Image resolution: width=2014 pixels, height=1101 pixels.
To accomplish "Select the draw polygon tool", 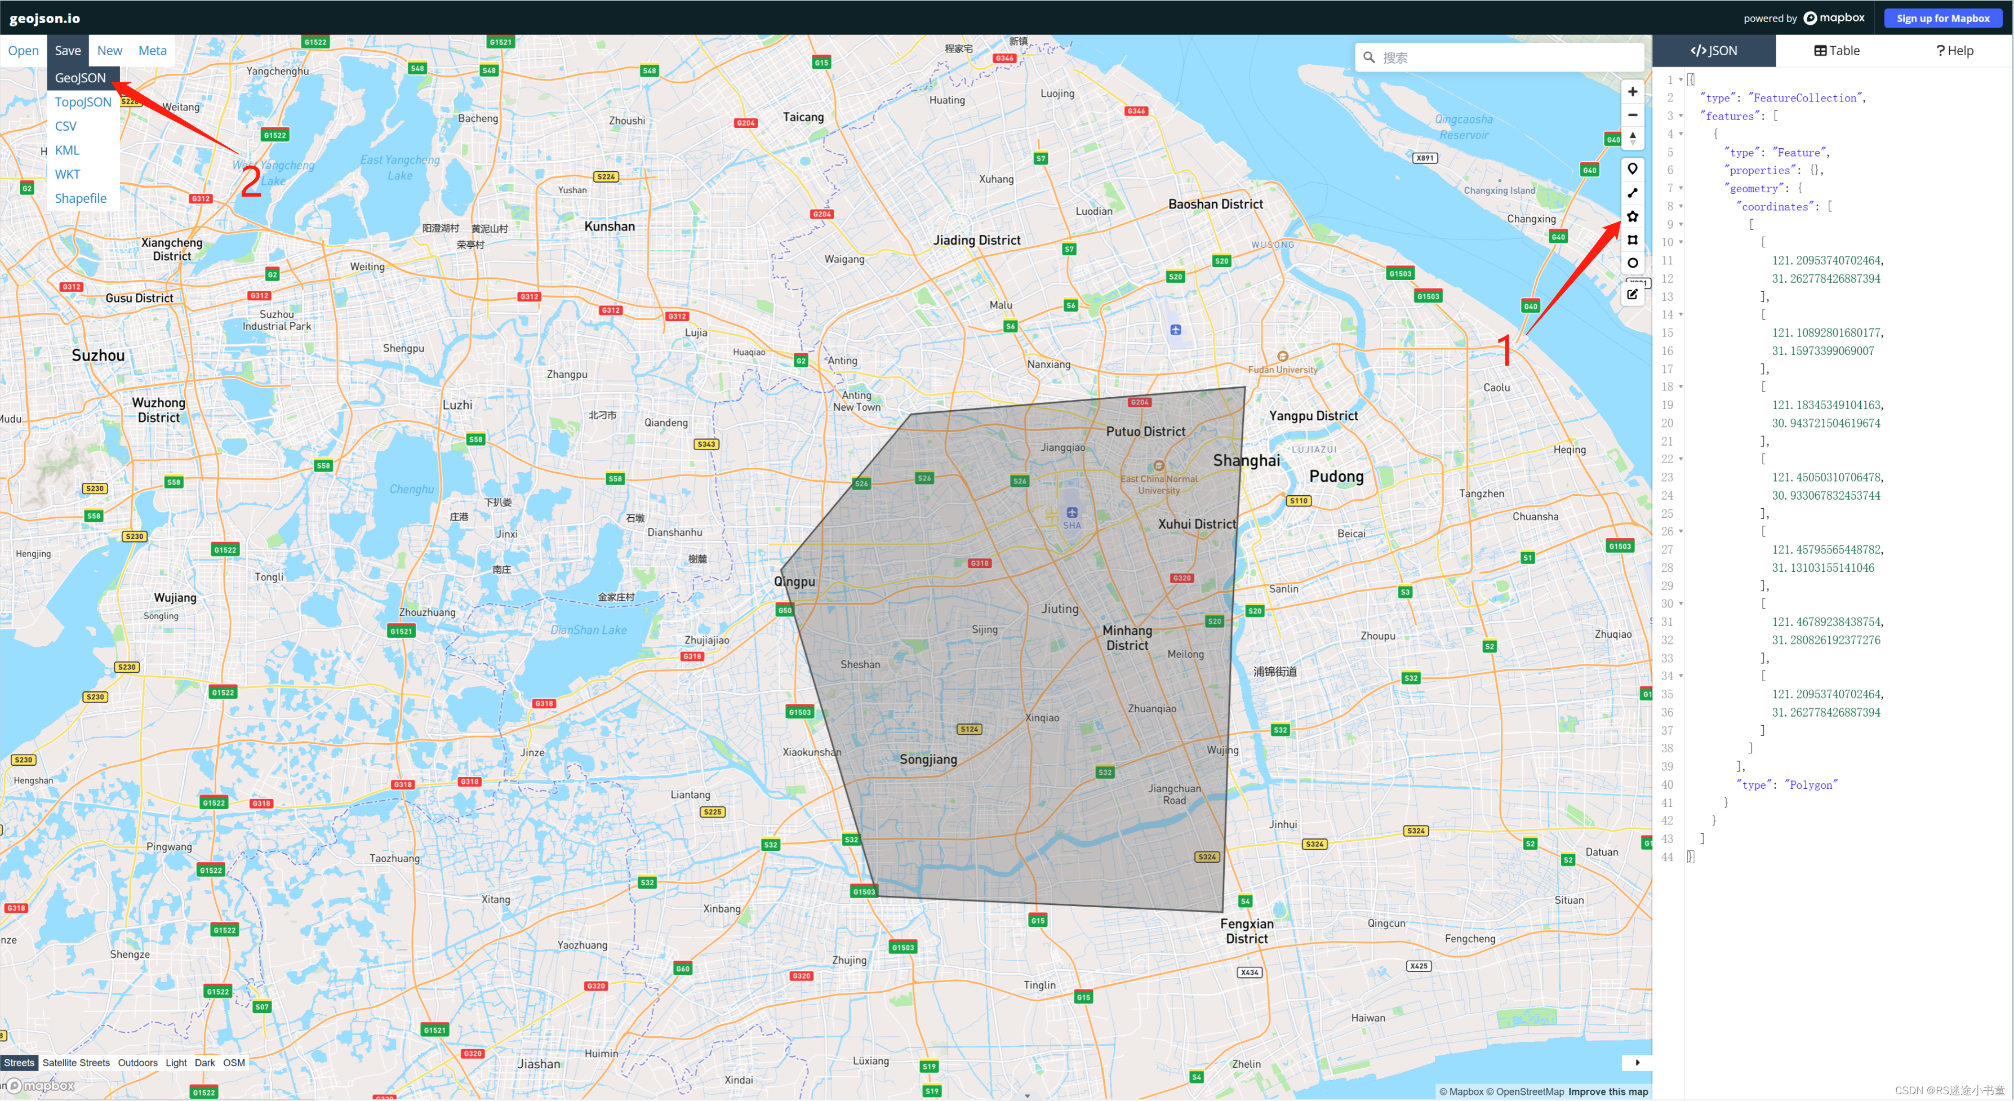I will 1633,216.
